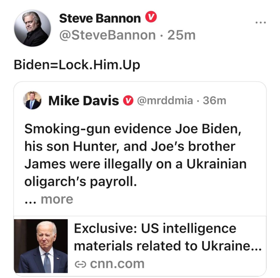Open the Biden photo article thumbnail
The image size is (280, 278).
coord(41,246)
